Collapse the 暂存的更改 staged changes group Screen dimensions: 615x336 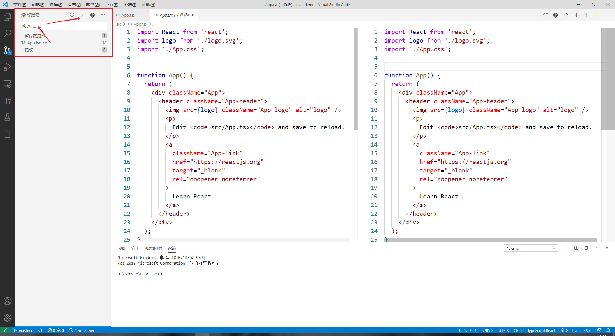coord(21,36)
